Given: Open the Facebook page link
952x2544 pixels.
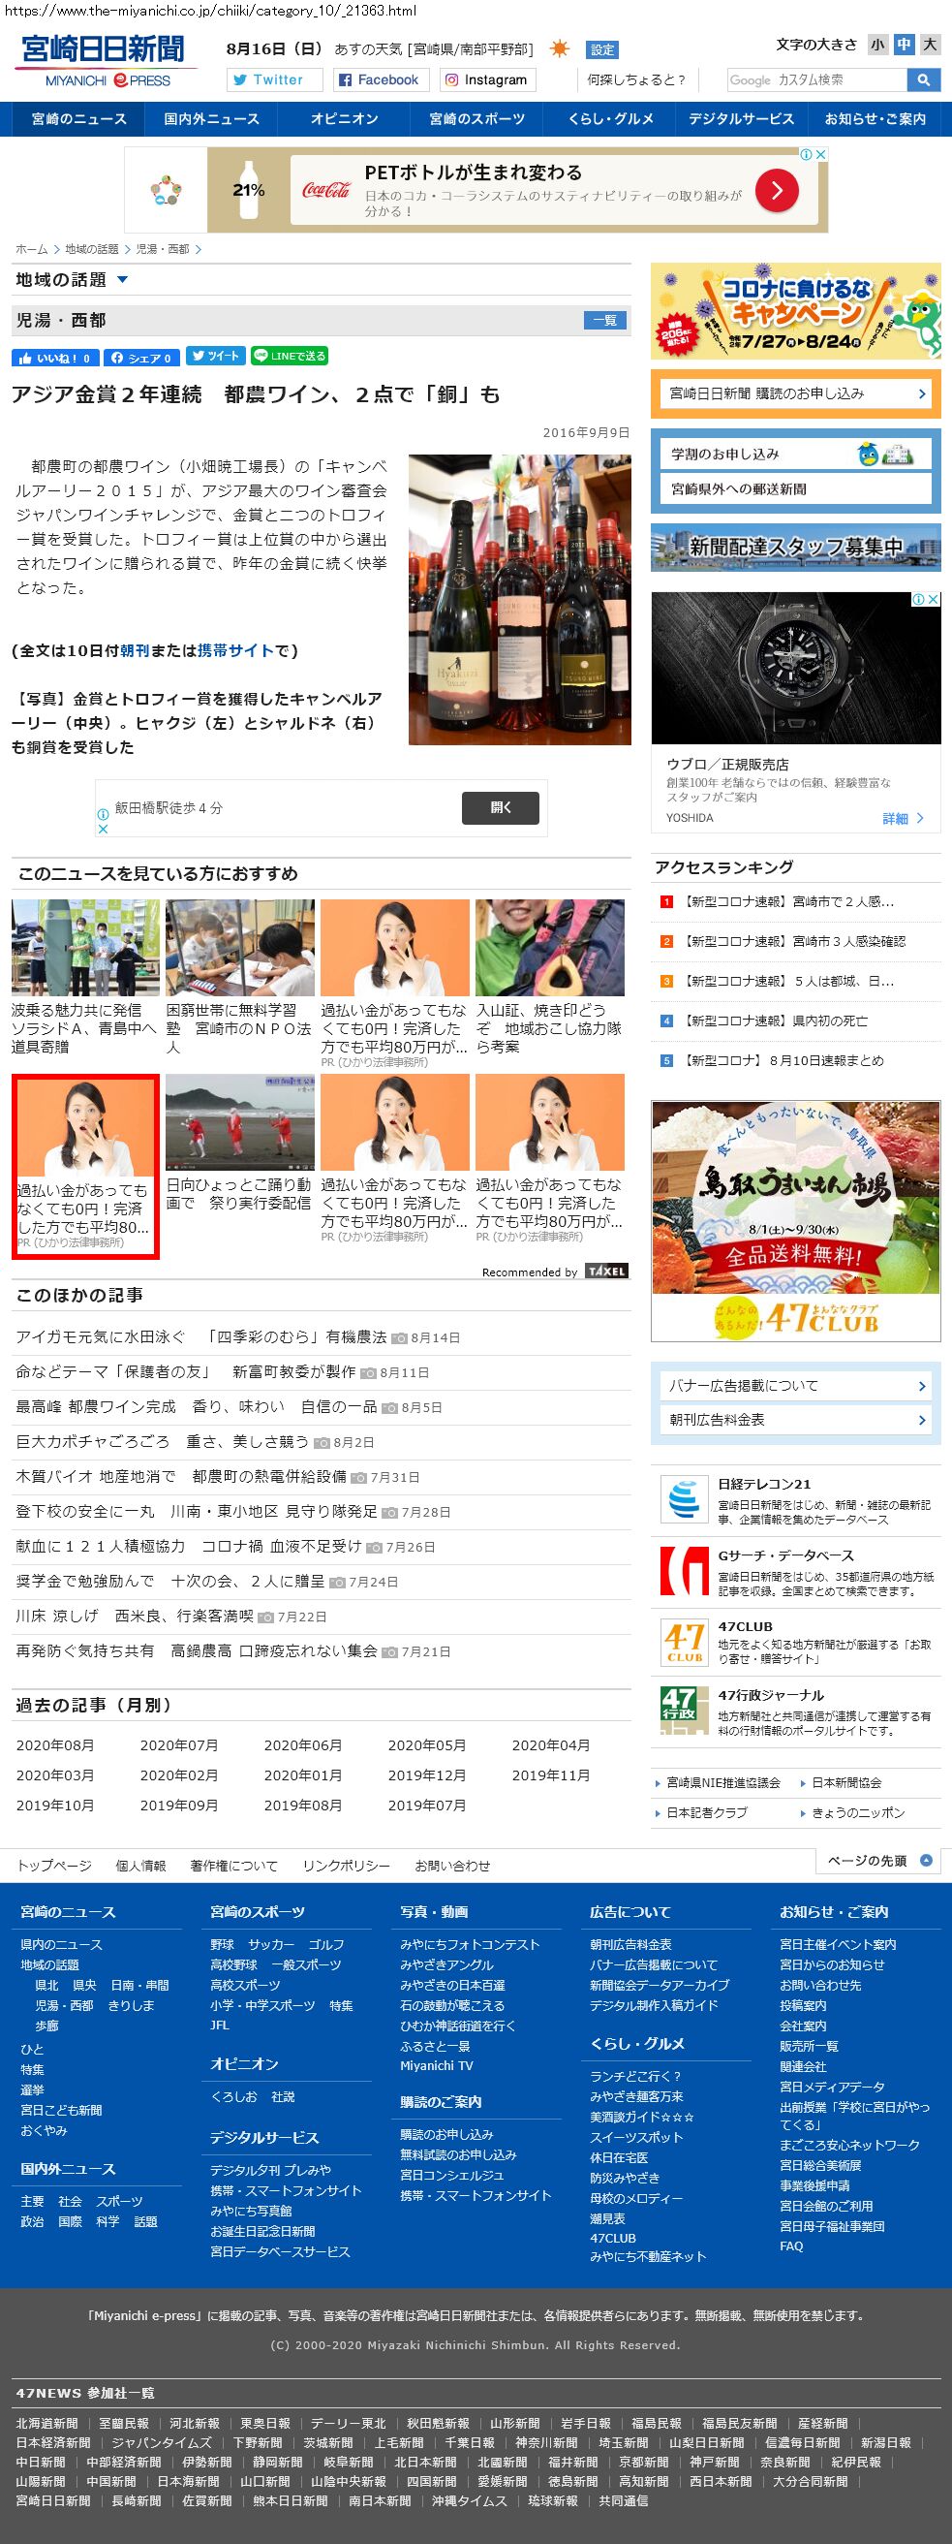Looking at the screenshot, I should point(378,80).
